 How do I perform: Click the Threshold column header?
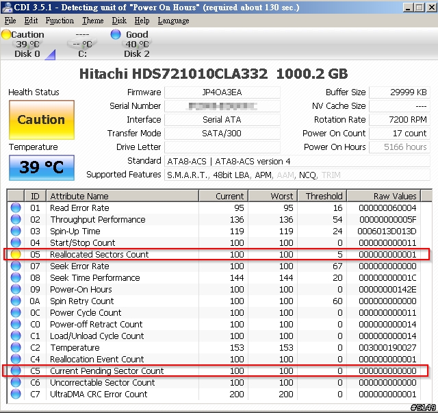[322, 196]
